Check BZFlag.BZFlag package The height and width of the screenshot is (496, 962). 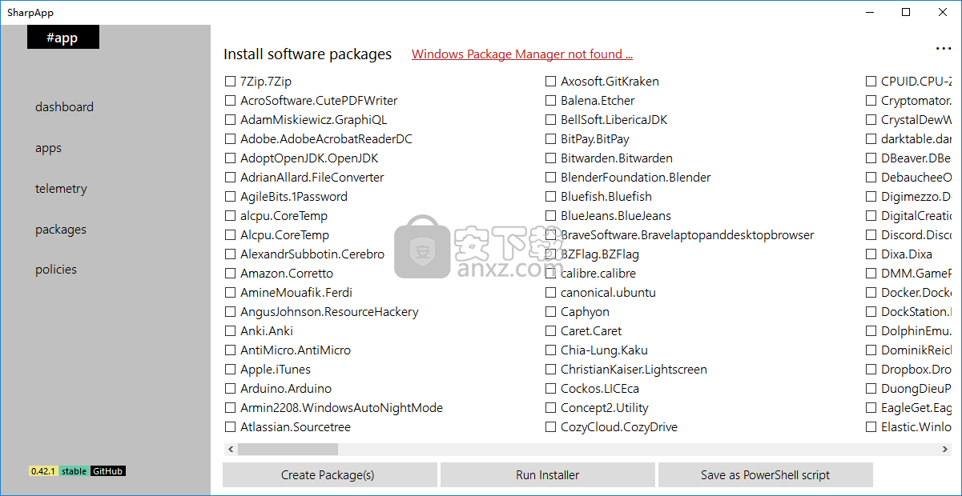click(551, 254)
